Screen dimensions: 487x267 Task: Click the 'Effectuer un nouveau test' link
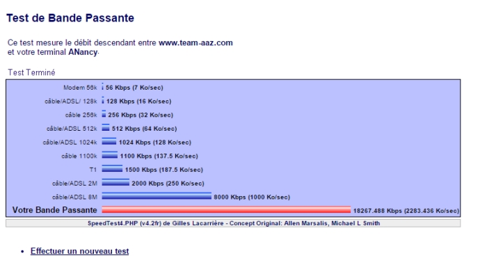click(x=79, y=251)
